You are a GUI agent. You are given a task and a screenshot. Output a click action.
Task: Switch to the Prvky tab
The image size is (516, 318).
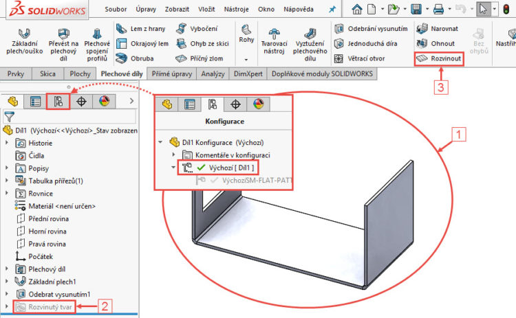point(15,74)
